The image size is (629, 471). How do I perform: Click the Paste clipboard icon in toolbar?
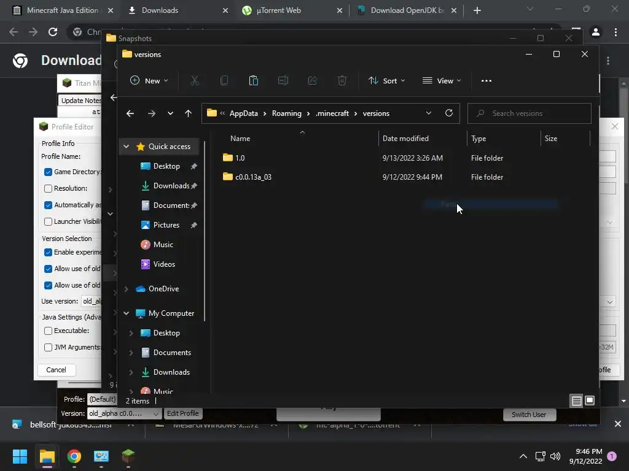254,80
